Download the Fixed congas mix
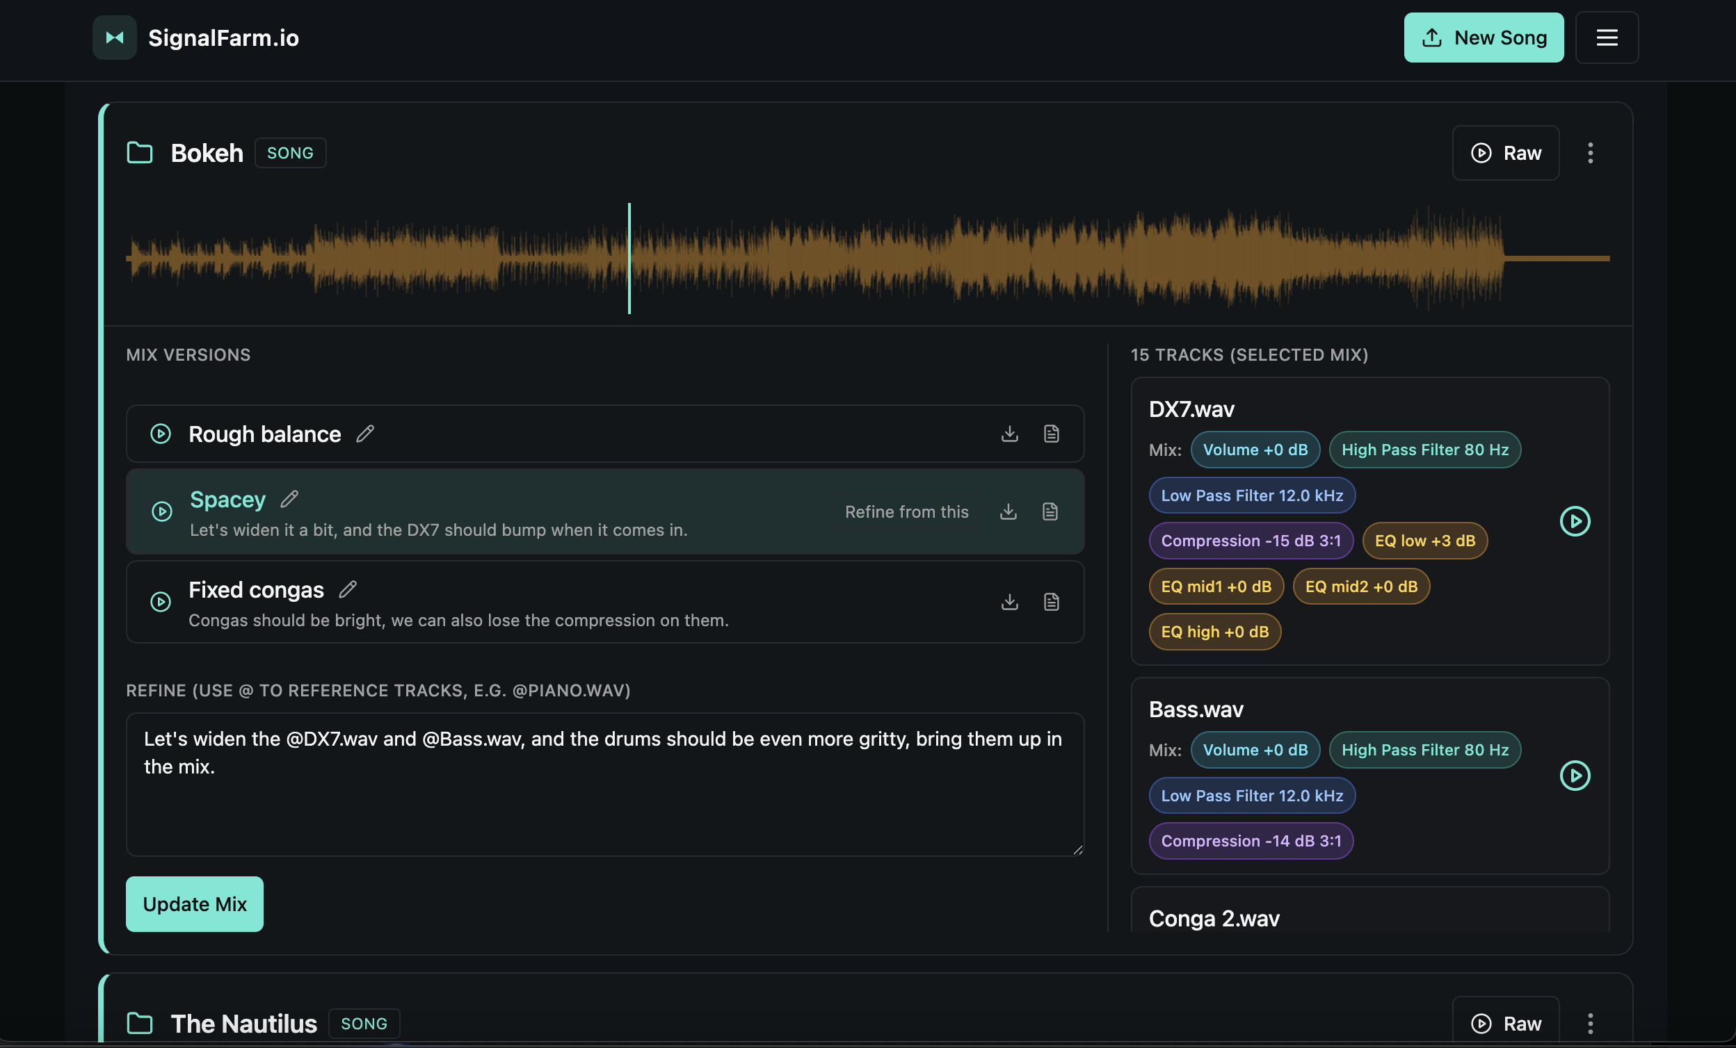 pyautogui.click(x=1010, y=602)
